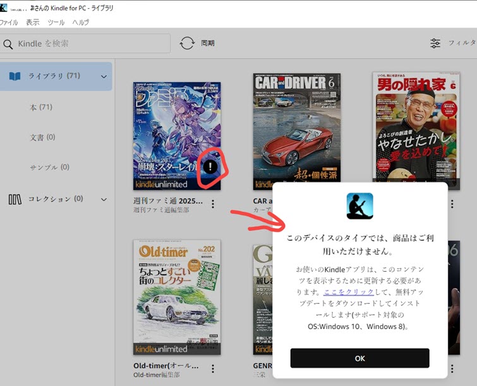Click the collections books icon
The width and height of the screenshot is (477, 386).
click(15, 200)
